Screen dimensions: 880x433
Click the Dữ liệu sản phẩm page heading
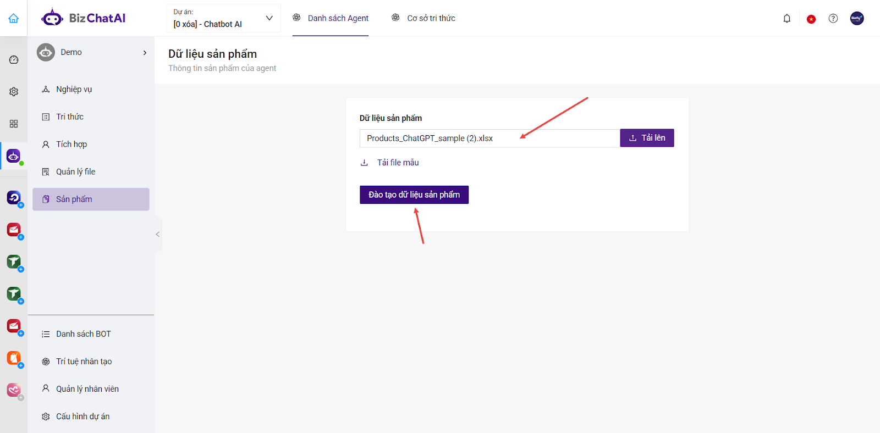coord(213,54)
